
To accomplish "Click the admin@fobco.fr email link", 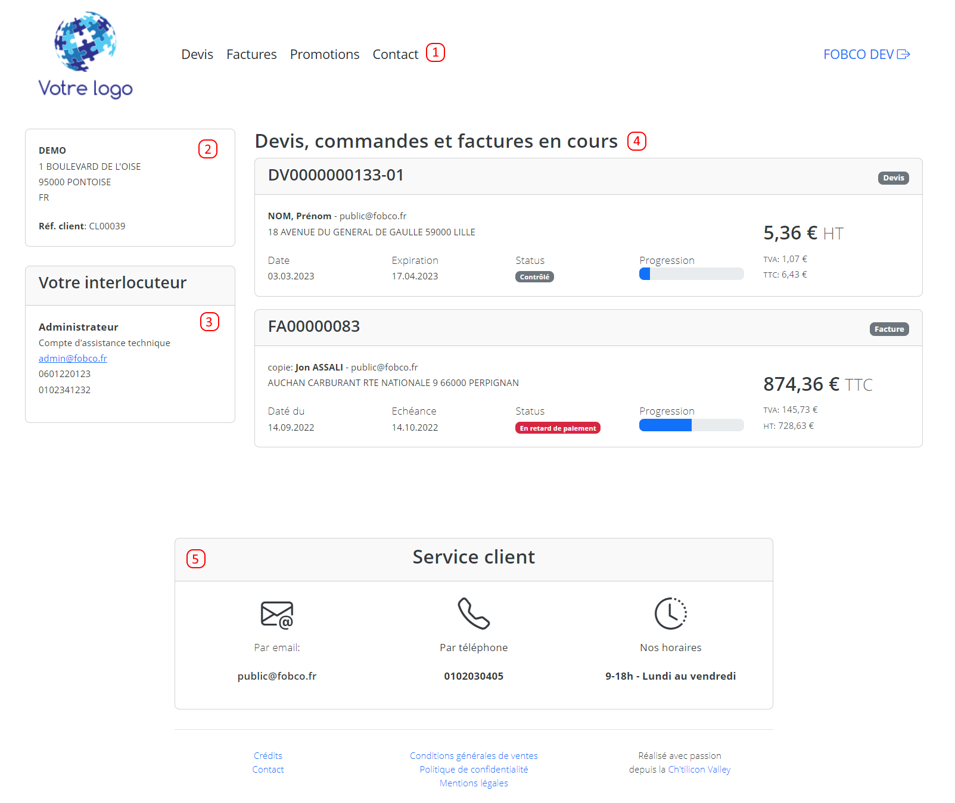I will pyautogui.click(x=72, y=358).
